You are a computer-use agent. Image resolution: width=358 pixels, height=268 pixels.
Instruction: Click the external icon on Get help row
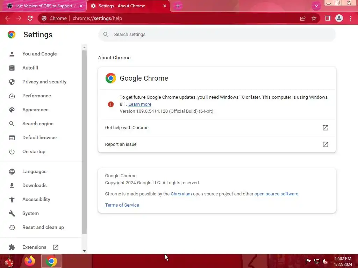325,128
